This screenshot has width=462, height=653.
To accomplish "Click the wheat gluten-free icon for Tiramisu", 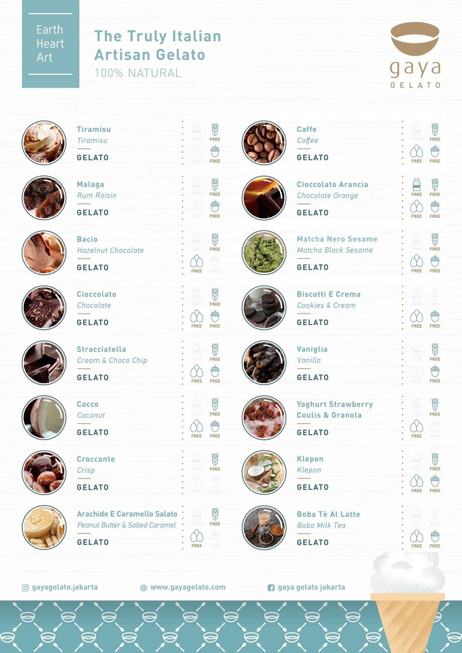I will click(x=215, y=130).
